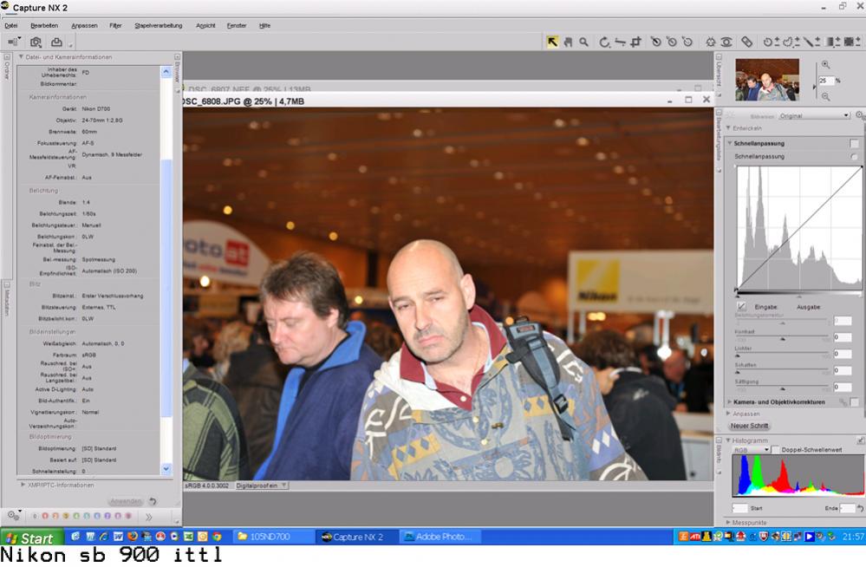Open the Original version dropdown
The height and width of the screenshot is (567, 866).
tap(814, 115)
